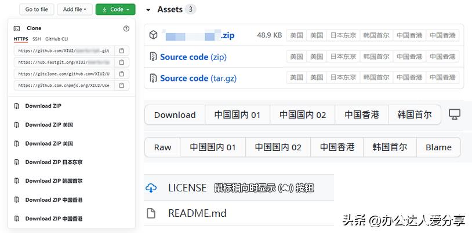Click zip icon beside Download ZIP 日本东京

click(x=17, y=162)
